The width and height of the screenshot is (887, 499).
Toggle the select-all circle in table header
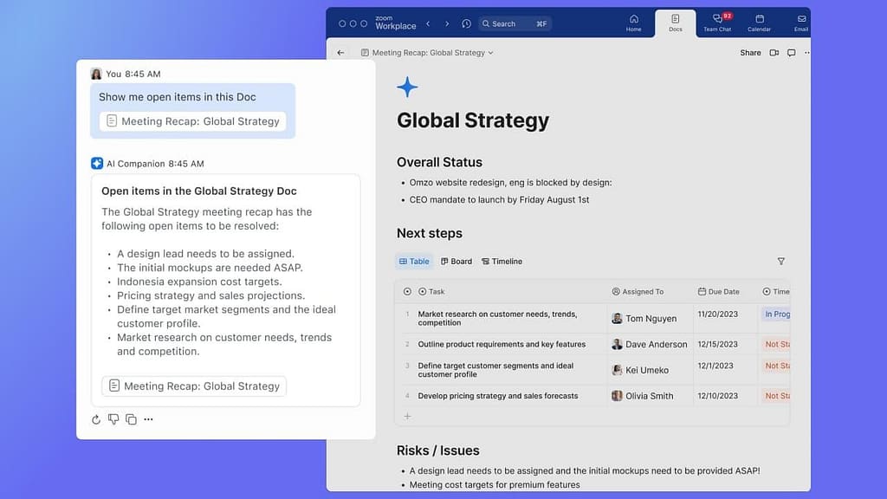point(407,292)
